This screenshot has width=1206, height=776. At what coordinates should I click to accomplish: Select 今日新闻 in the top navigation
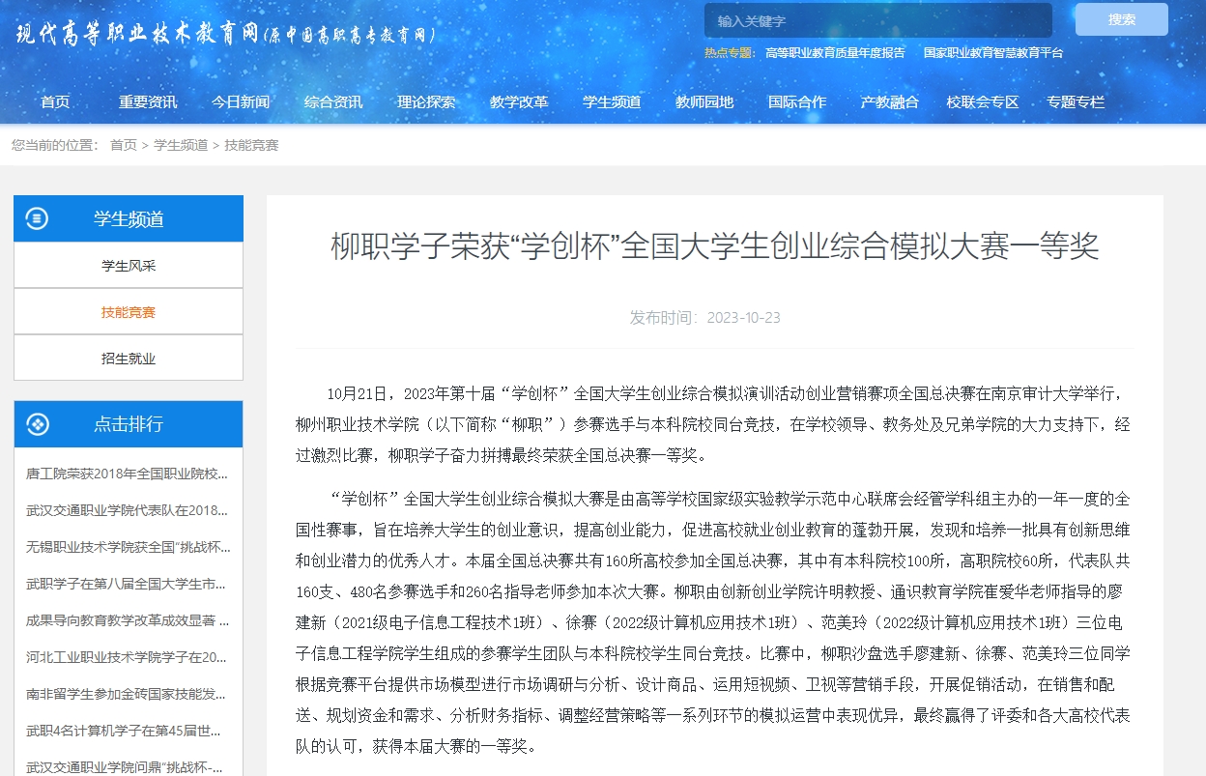coord(241,102)
